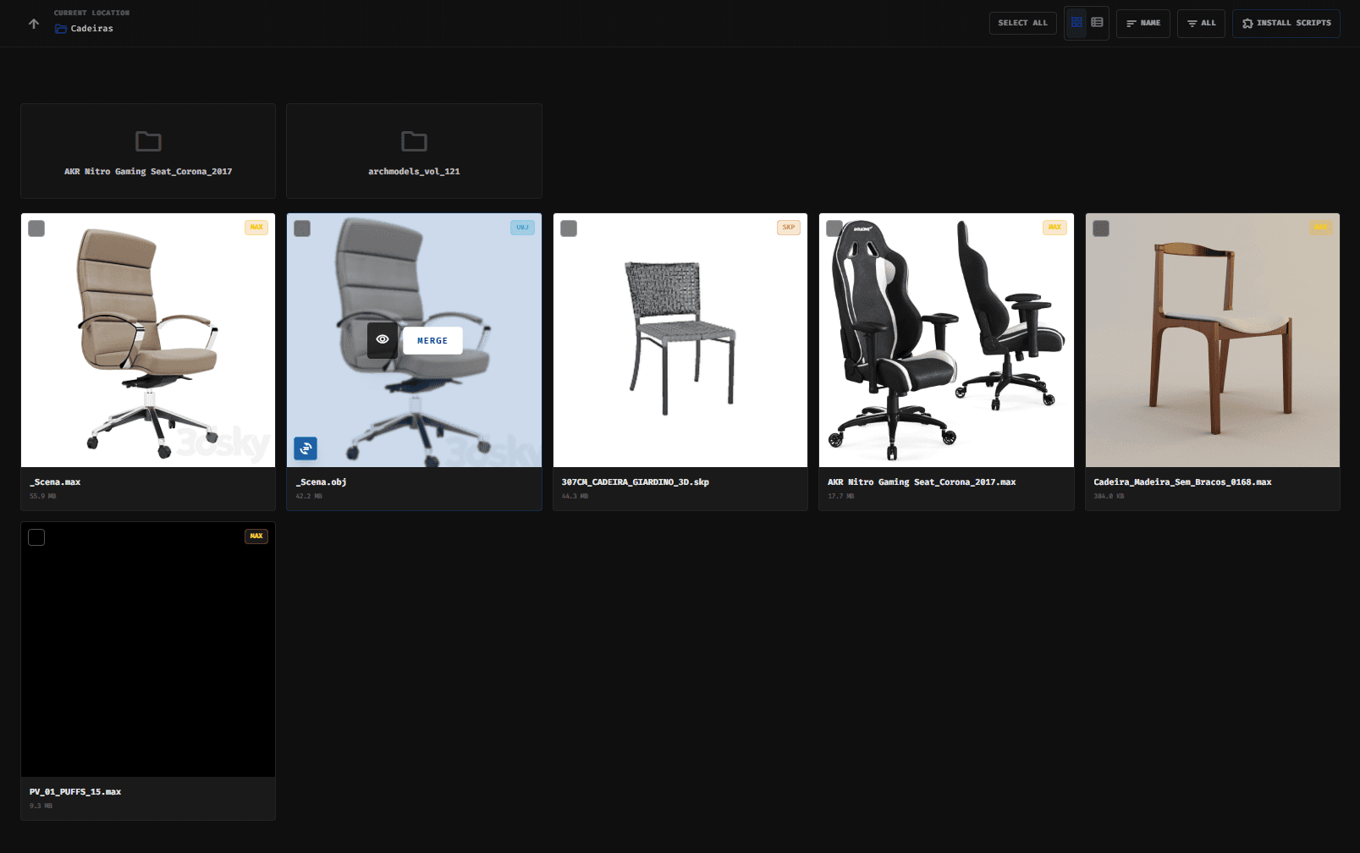Click the MAX badge on Cadeira_Madeira card
Screen dimensions: 1360x853
click(1321, 227)
